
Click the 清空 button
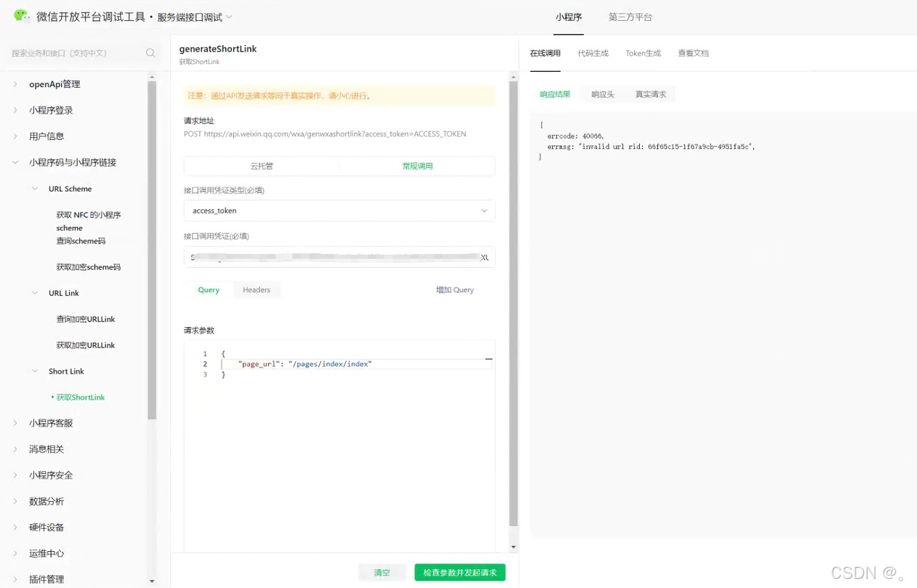[382, 573]
